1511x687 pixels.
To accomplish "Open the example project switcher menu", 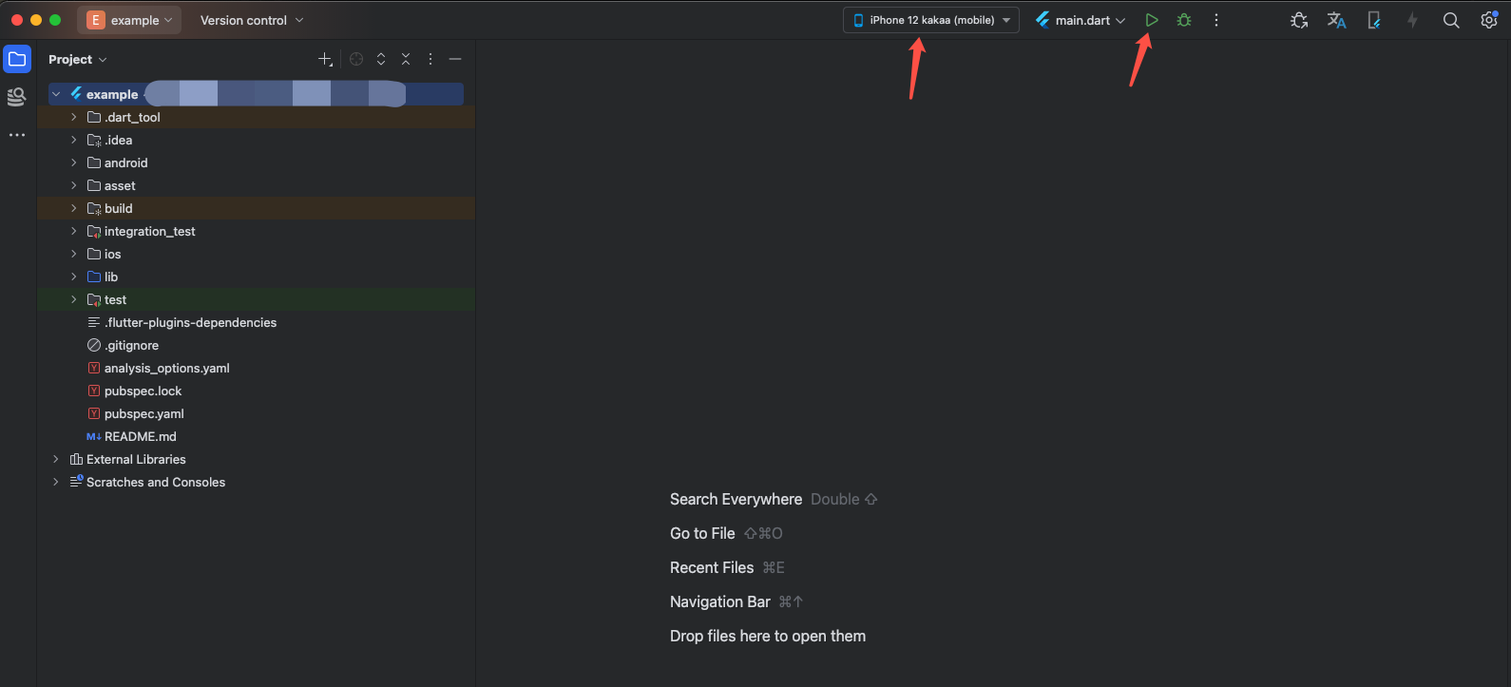I will point(129,20).
